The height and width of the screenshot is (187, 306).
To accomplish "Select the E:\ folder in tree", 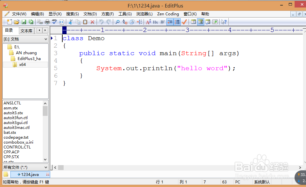I will point(17,47).
